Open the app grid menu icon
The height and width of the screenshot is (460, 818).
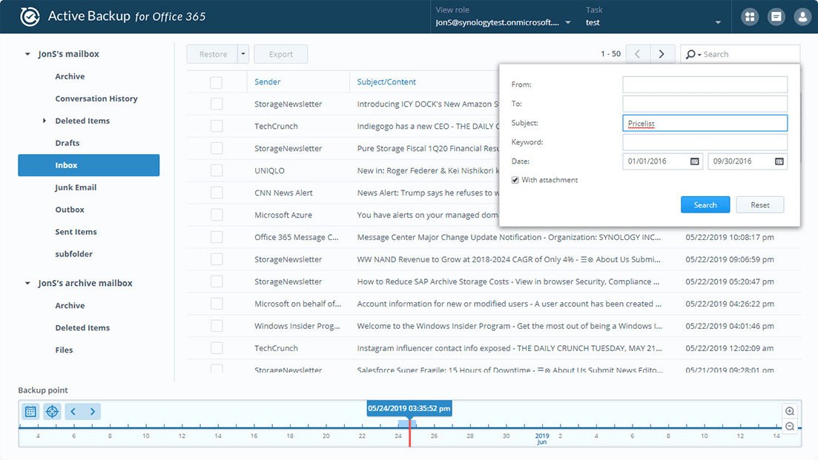point(750,17)
